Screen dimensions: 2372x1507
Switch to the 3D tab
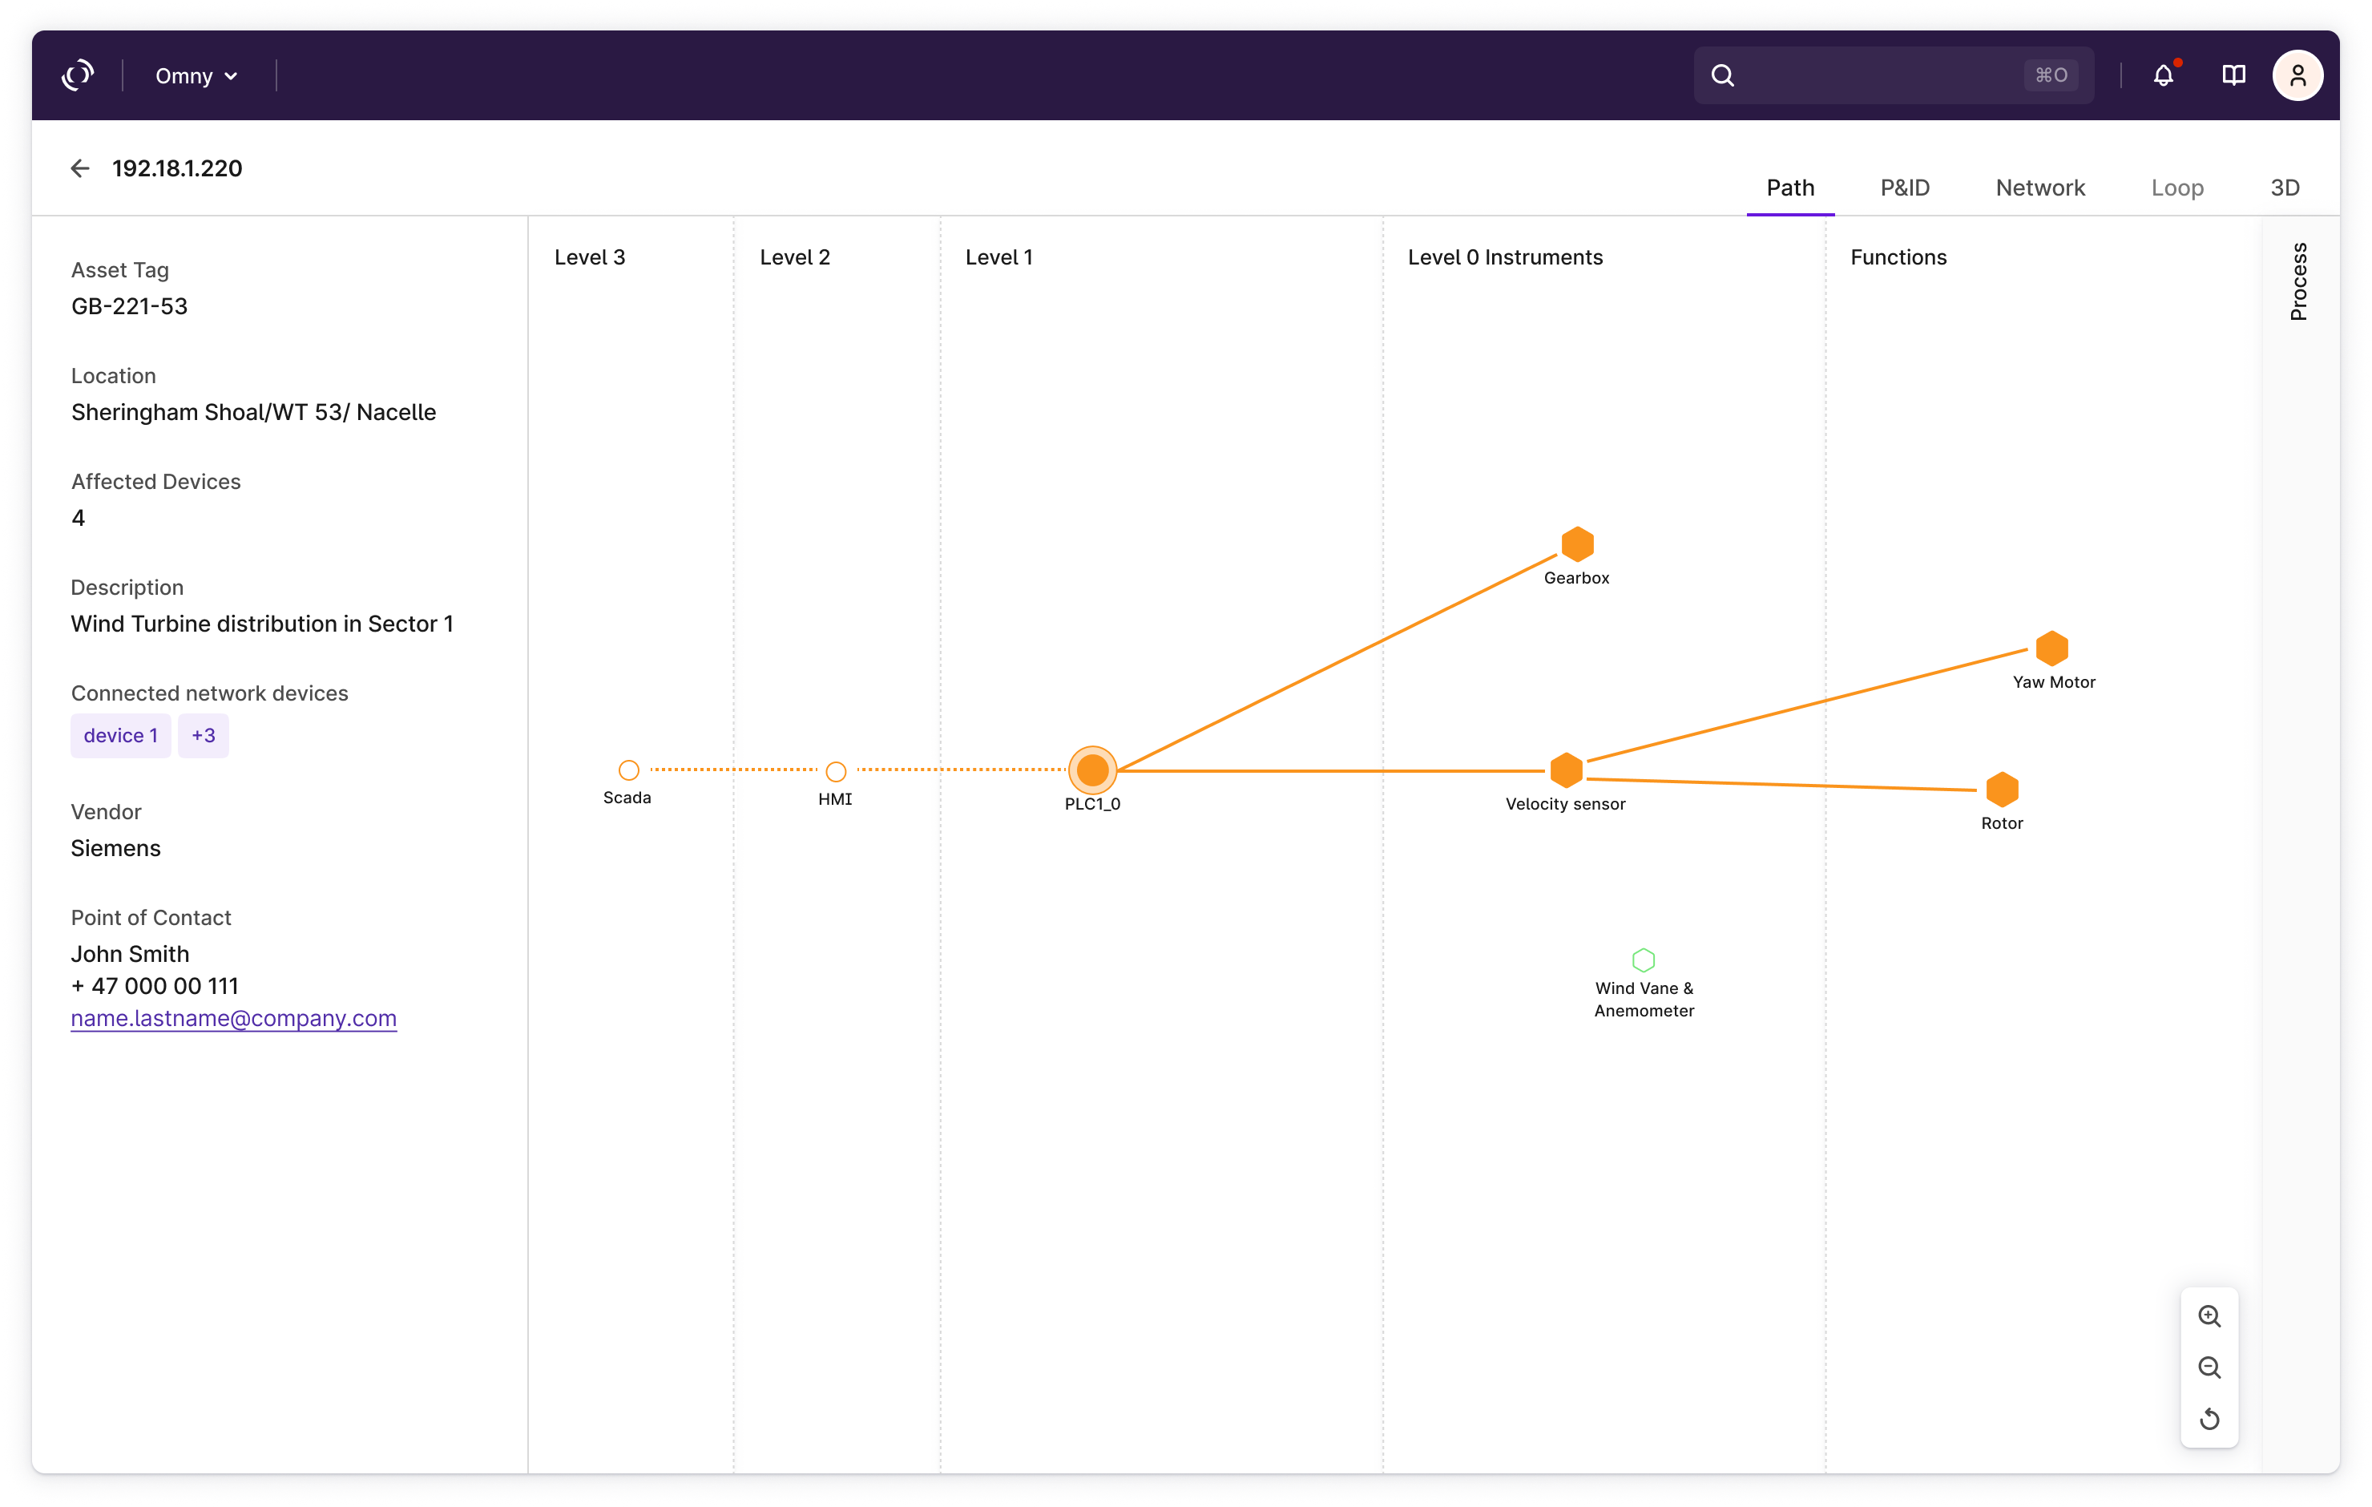[2285, 188]
